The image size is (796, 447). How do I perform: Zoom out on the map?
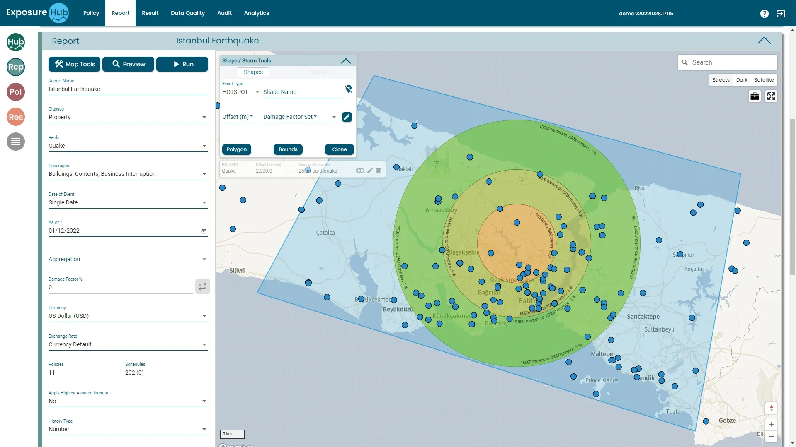pos(771,437)
